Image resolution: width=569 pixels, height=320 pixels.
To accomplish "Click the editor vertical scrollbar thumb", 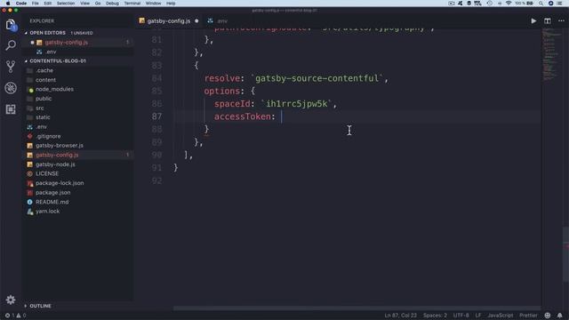I will tap(565, 254).
